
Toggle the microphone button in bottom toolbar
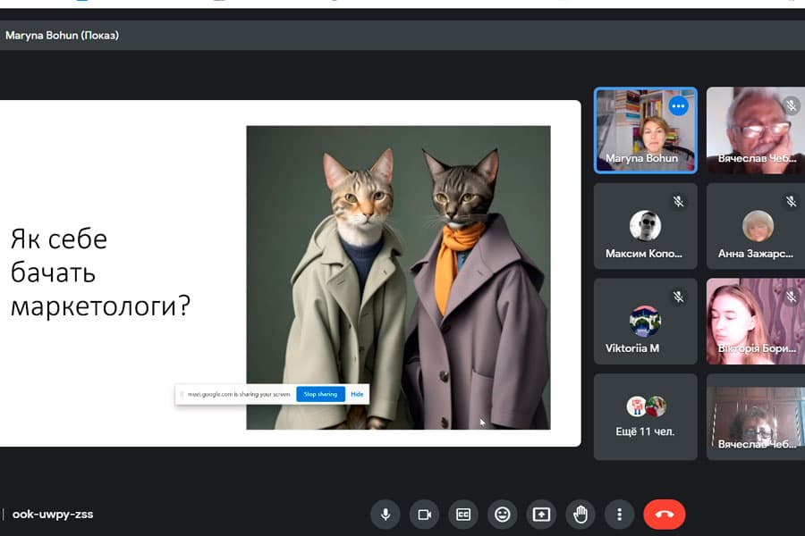(x=386, y=514)
